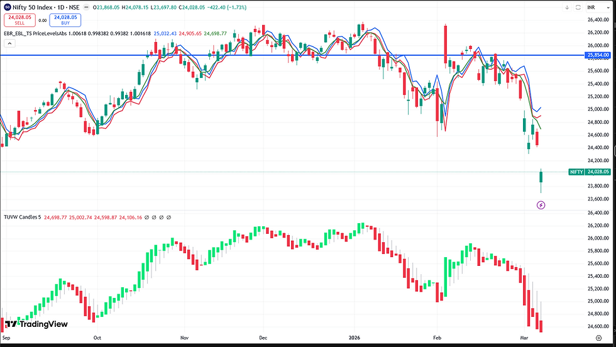Screen dimensions: 616x347
Task: Open Nifty 50 Index symbol title
Action: pos(46,7)
